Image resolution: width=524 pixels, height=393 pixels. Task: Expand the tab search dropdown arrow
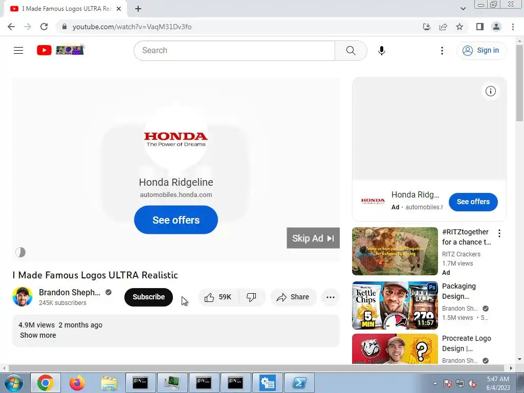click(463, 9)
